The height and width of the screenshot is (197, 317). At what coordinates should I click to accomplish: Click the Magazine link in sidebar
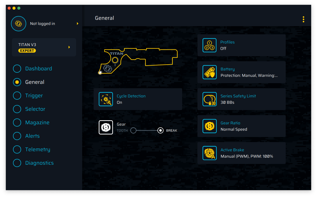click(x=37, y=123)
